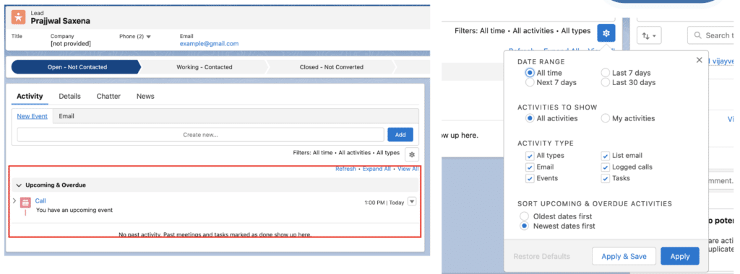
Task: Click the Create new... input field
Action: 201,135
